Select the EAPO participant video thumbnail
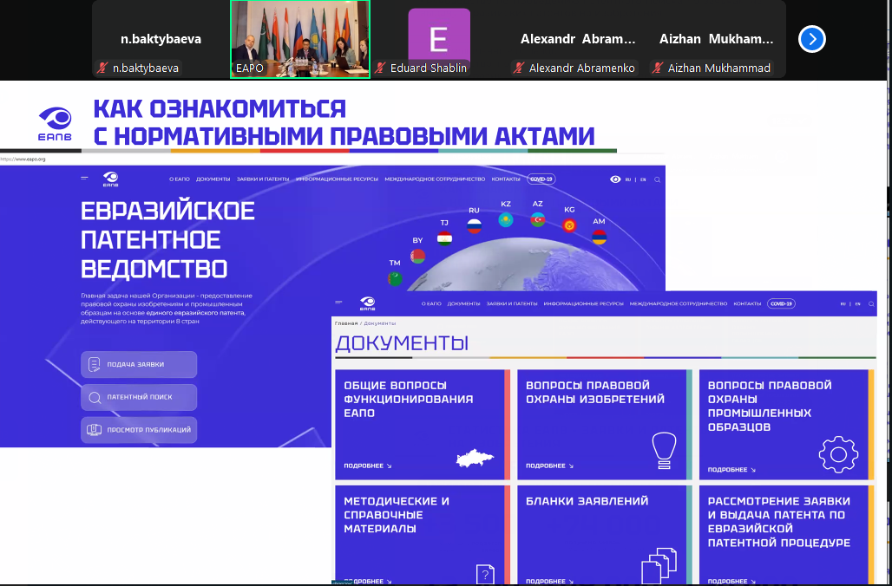The image size is (892, 586). [x=299, y=39]
